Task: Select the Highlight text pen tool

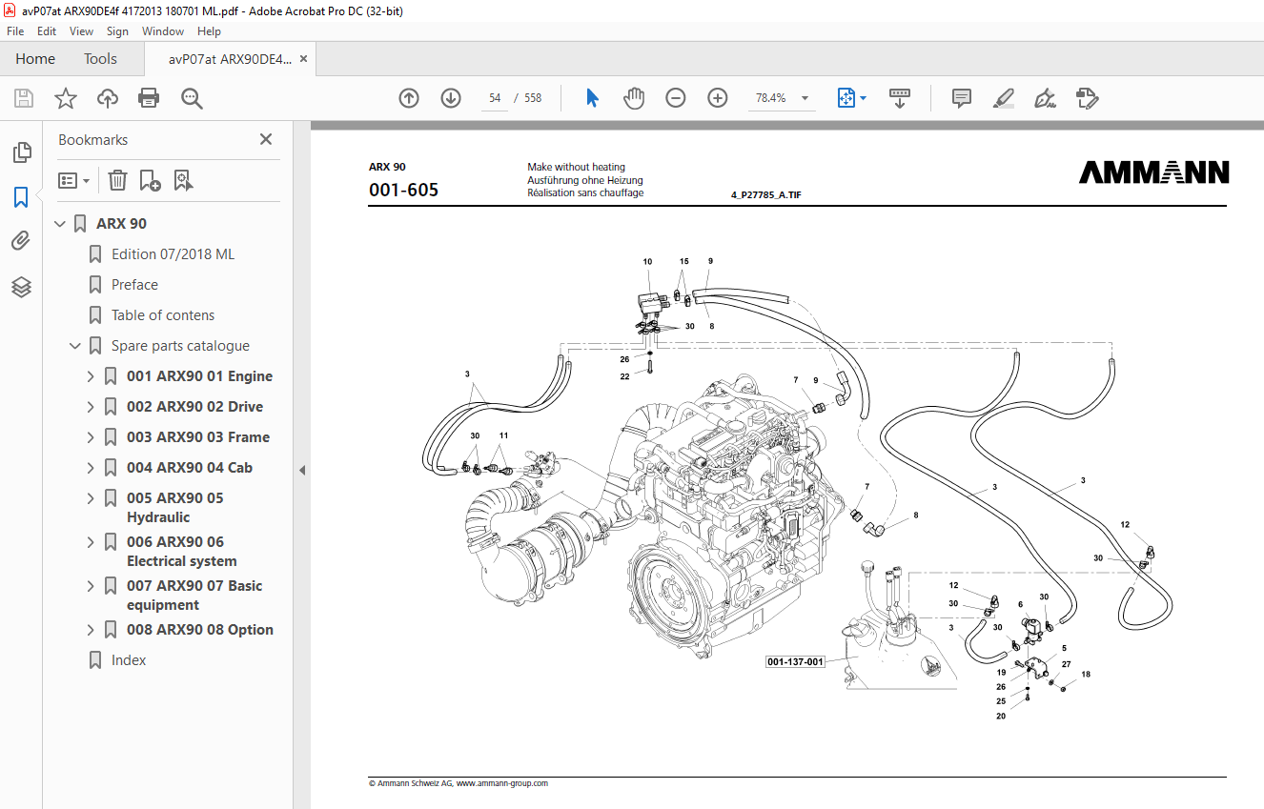Action: tap(1004, 98)
